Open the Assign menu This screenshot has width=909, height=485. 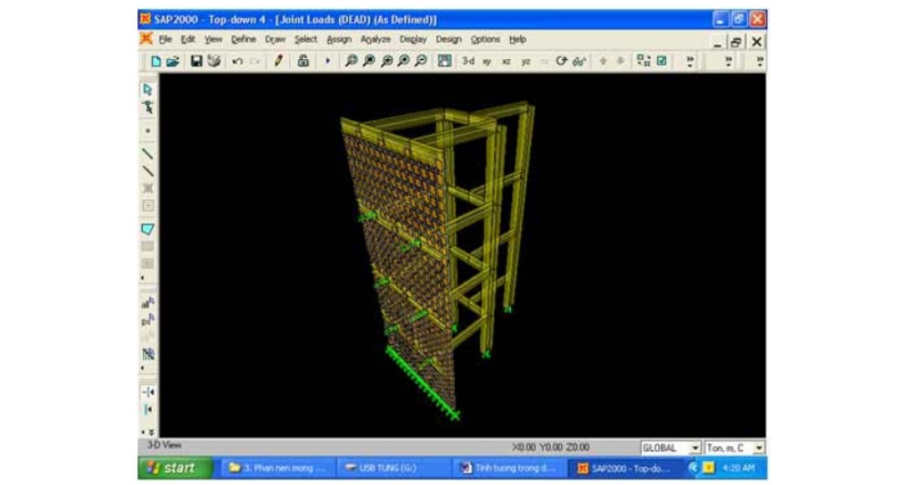point(339,39)
